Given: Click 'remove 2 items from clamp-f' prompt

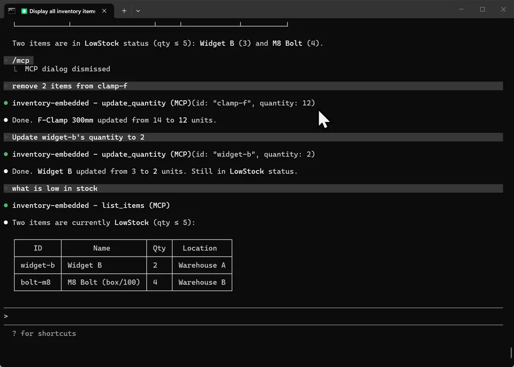Looking at the screenshot, I should tap(253, 86).
